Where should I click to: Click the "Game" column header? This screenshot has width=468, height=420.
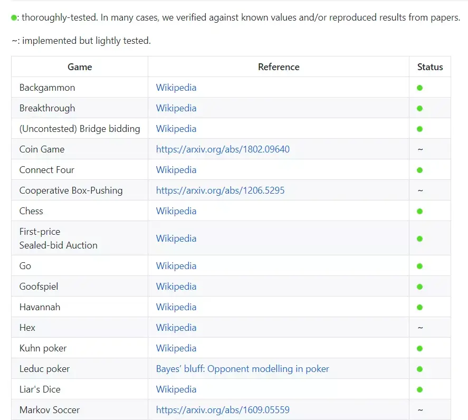[80, 67]
